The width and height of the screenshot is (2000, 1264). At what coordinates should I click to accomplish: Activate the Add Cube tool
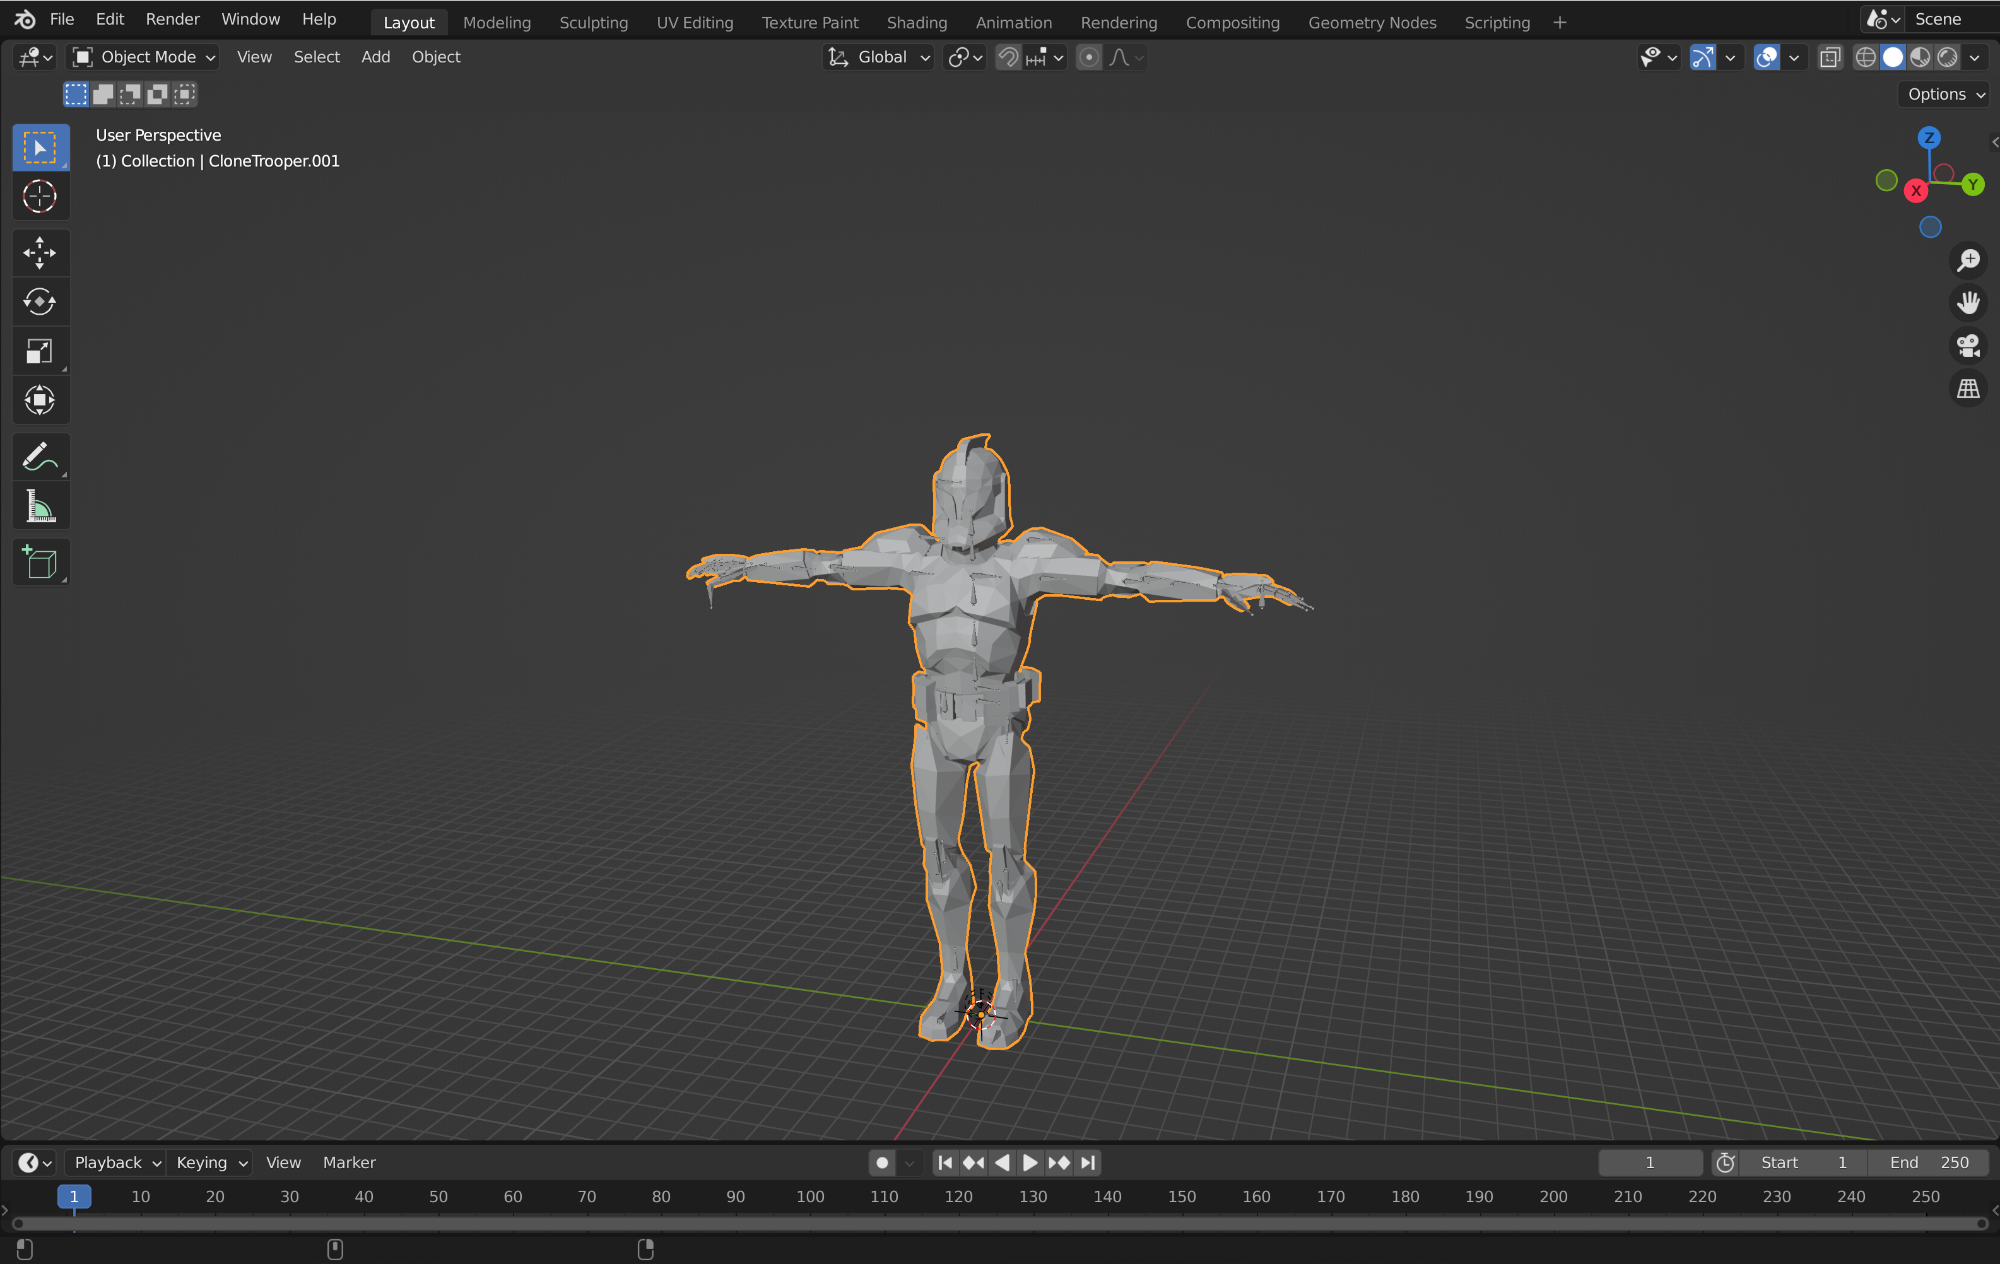pyautogui.click(x=40, y=562)
